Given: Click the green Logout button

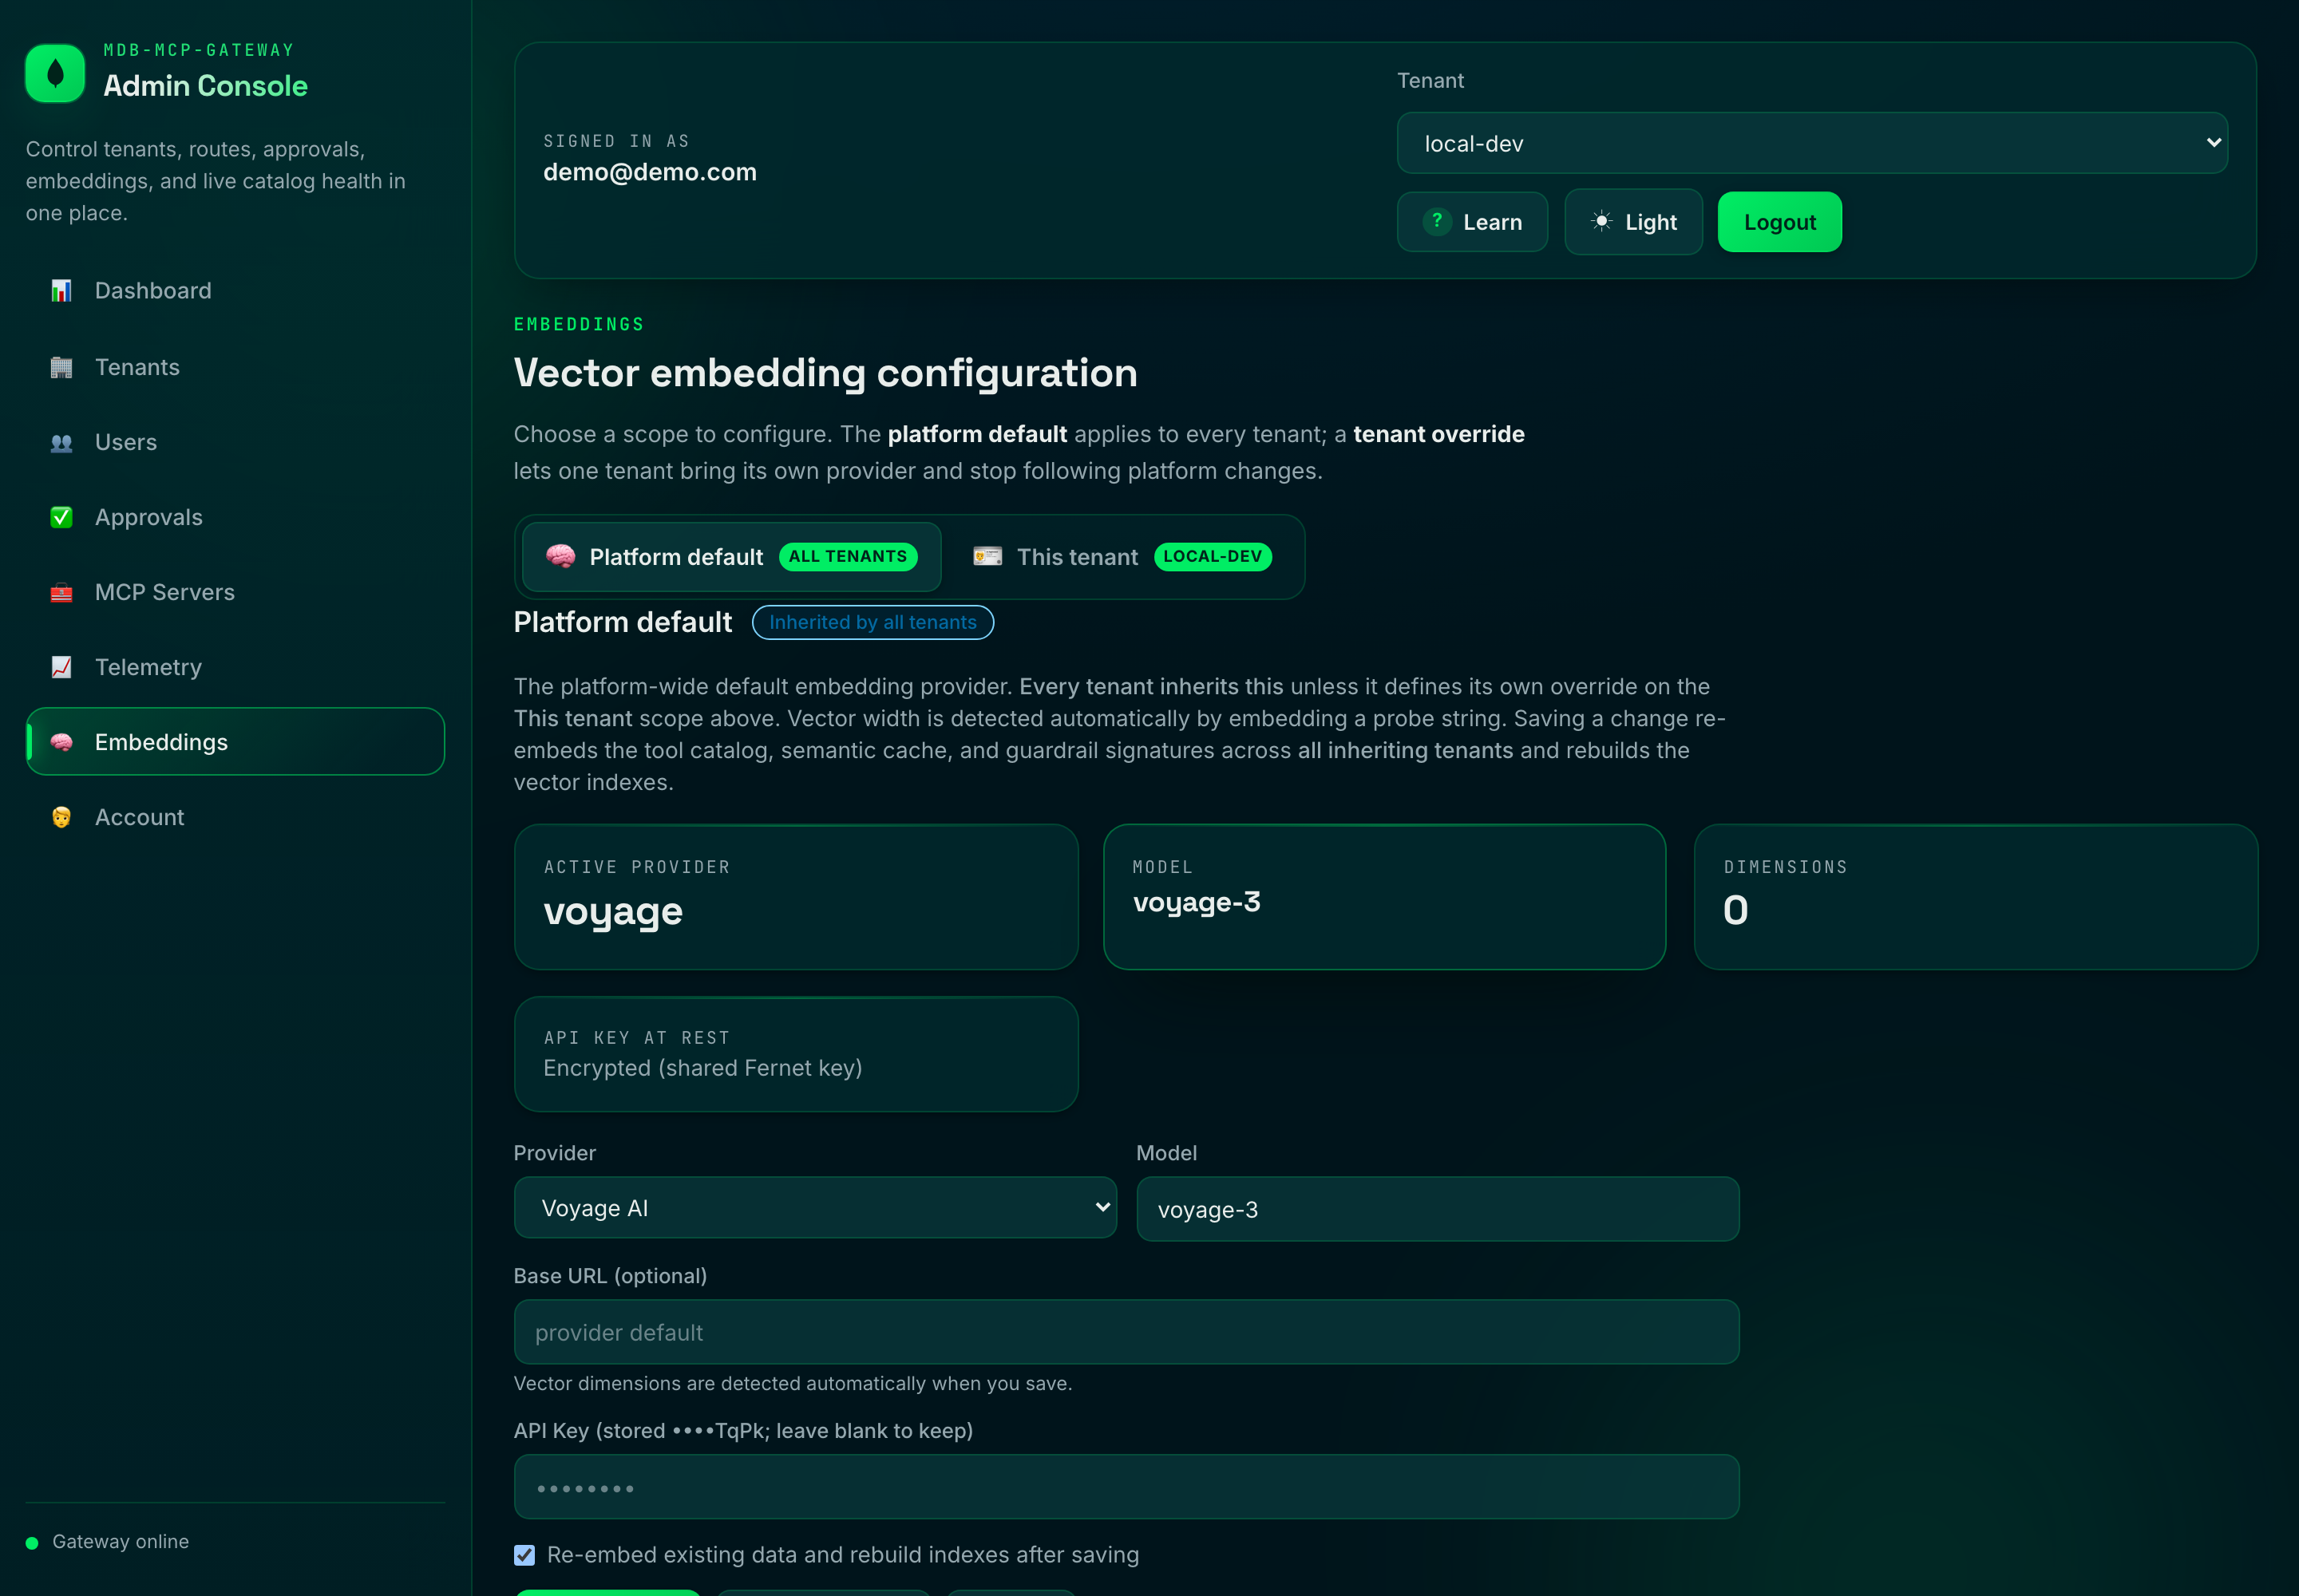Looking at the screenshot, I should coord(1780,222).
